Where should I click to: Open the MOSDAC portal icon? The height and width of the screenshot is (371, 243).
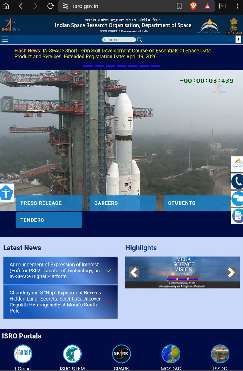171,354
